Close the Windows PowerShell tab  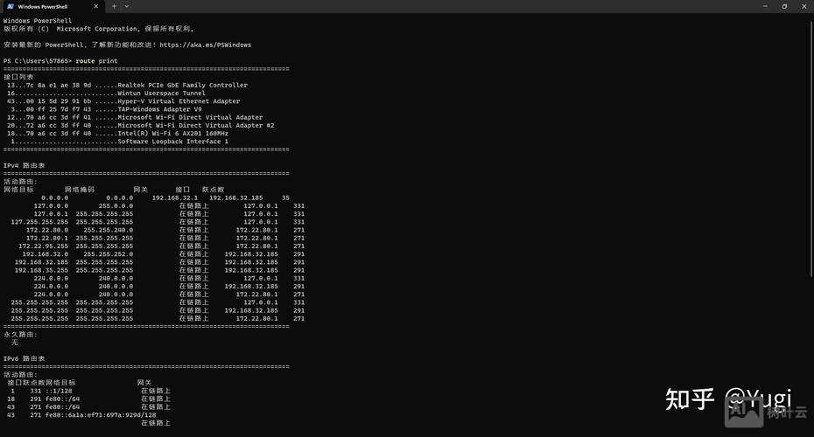[96, 6]
